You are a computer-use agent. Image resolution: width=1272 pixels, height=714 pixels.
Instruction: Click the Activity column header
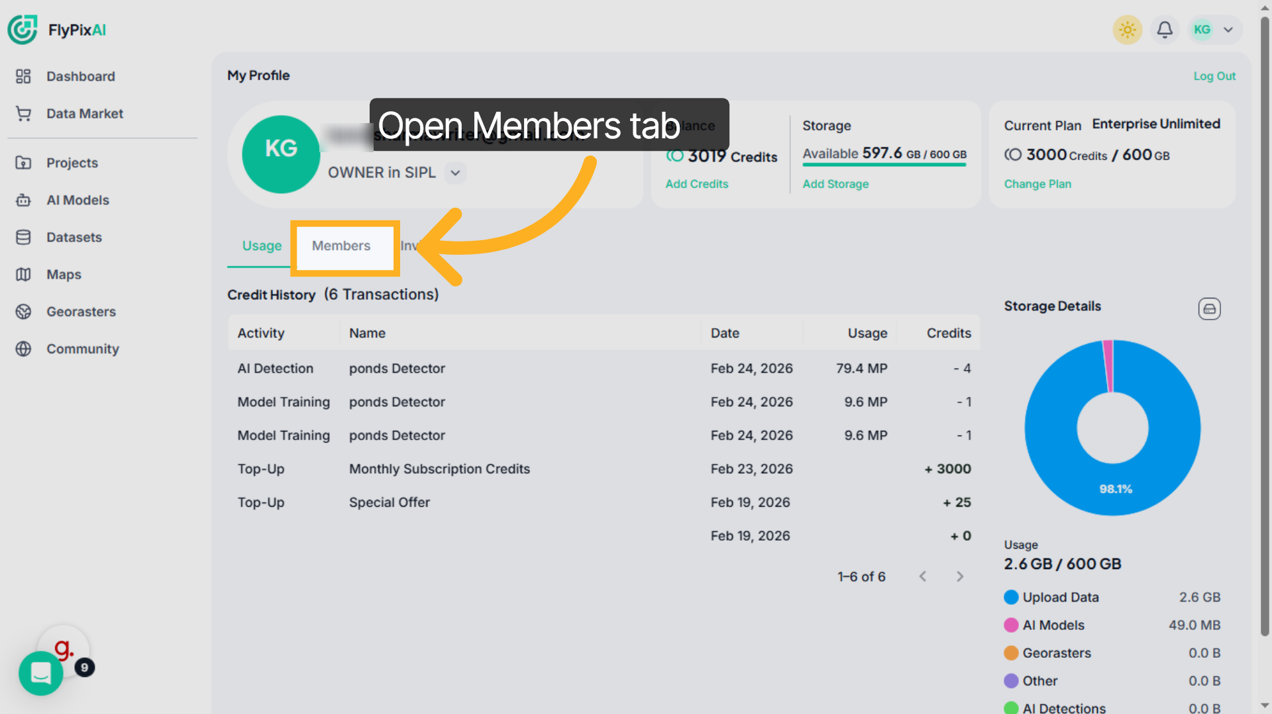tap(261, 333)
